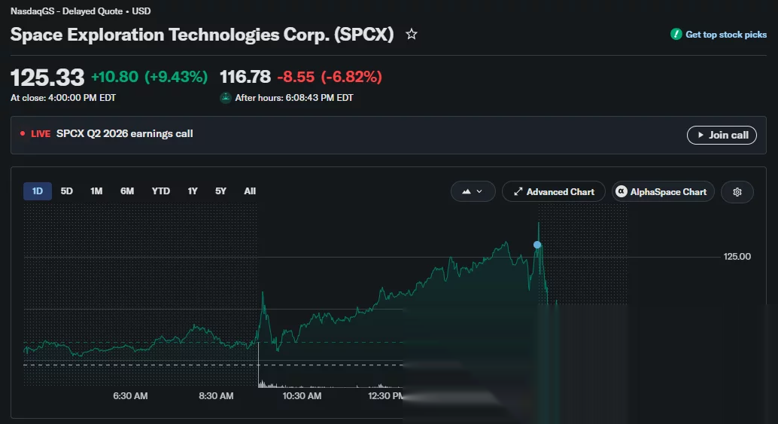Switch to the 5Y range

coord(220,191)
